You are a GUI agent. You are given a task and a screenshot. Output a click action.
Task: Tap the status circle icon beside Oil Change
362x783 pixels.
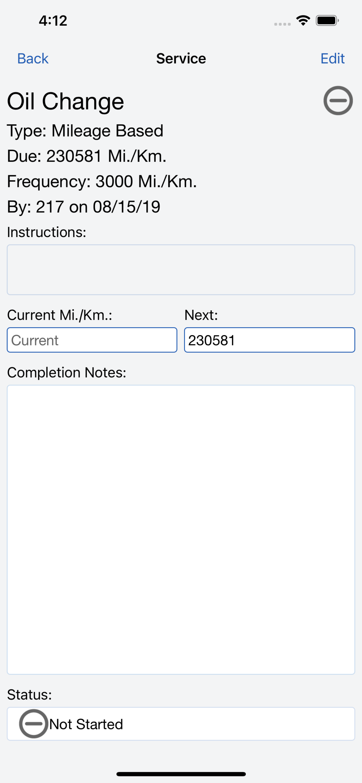(x=338, y=101)
